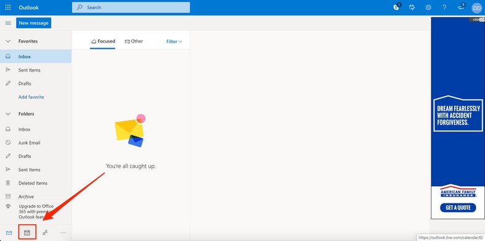Open the Skype icon in header

[x=396, y=7]
